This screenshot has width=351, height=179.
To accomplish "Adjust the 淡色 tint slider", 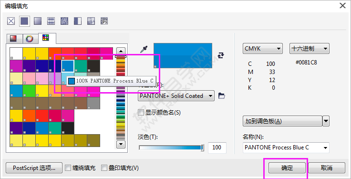I will 171,147.
